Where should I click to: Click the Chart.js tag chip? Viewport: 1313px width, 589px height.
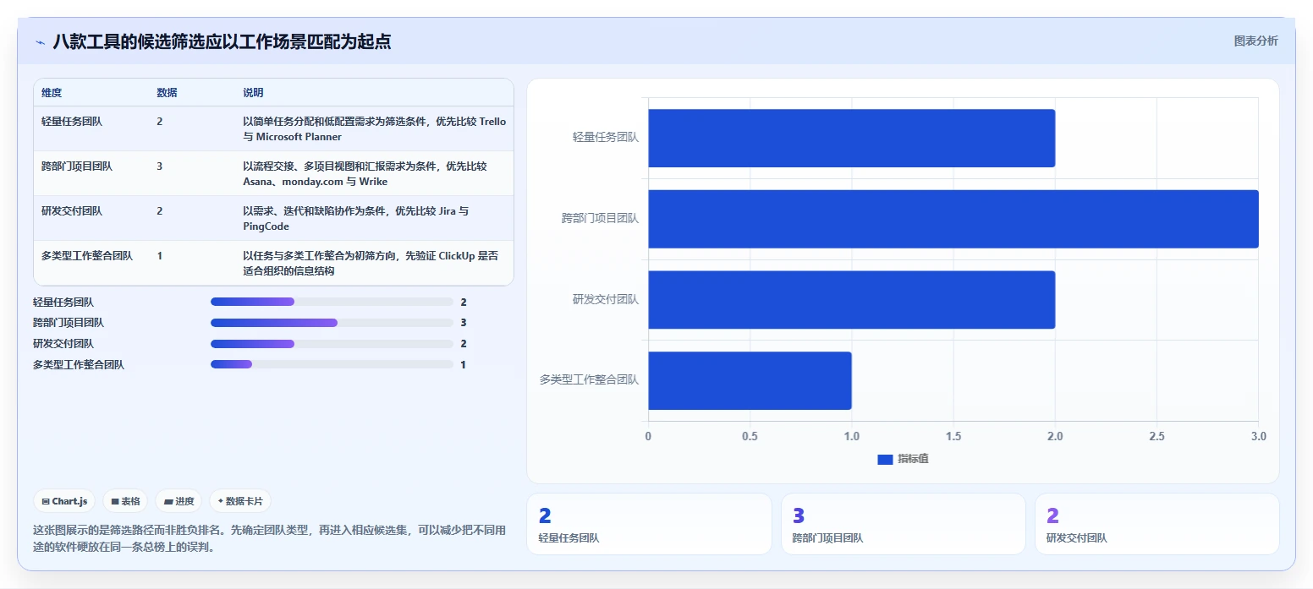[65, 501]
